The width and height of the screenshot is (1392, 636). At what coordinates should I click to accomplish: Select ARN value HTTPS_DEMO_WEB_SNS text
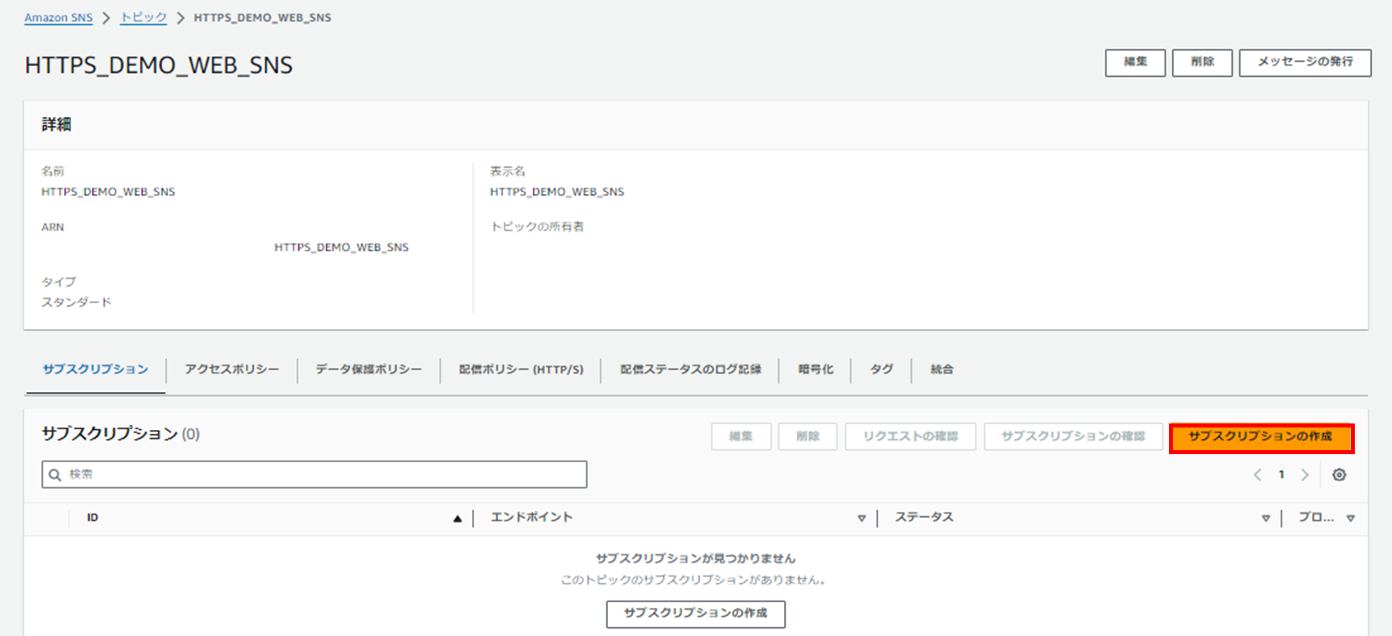click(x=341, y=247)
